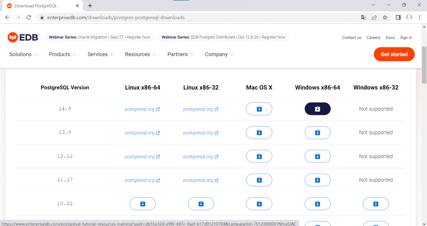427x226 pixels.
Task: Download PostgreSQL 11.17 for Mac OS X
Action: pos(259,180)
